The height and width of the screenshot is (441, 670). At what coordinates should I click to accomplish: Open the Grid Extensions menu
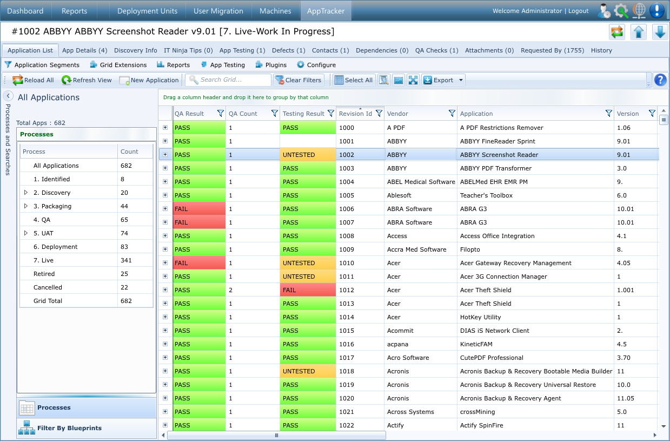(118, 65)
